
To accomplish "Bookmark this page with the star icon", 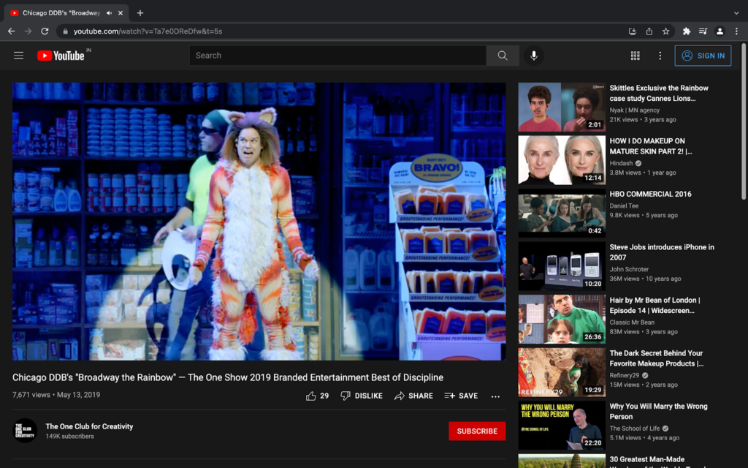I will coord(666,31).
